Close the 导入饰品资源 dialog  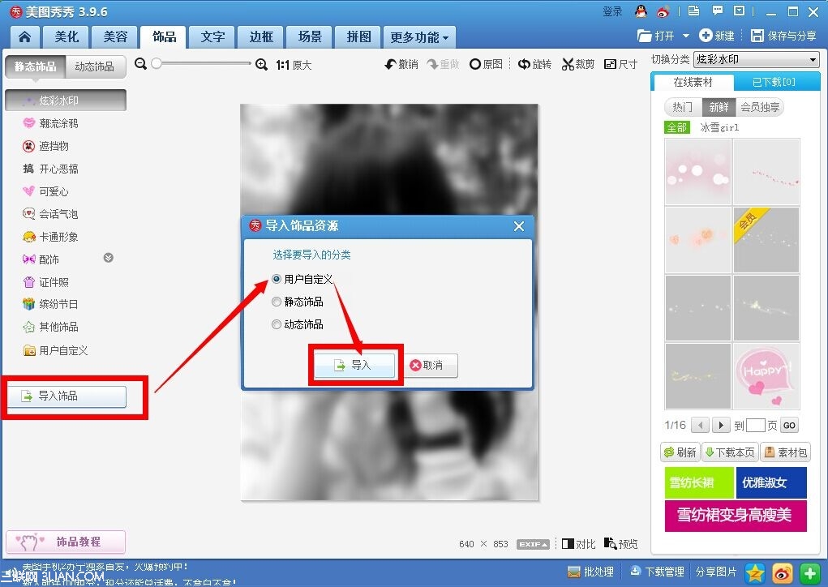point(519,226)
